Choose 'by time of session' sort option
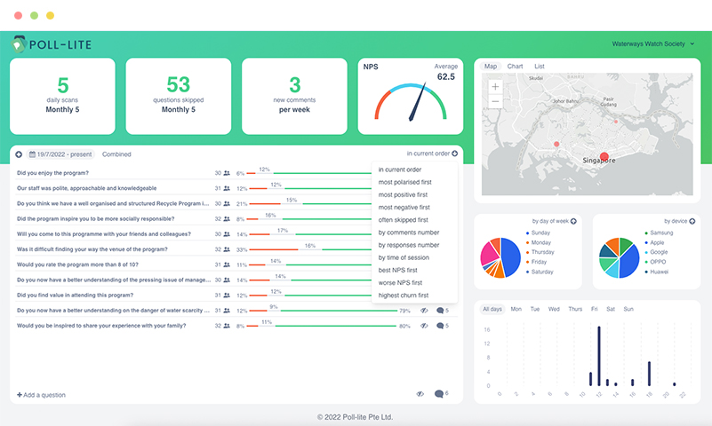Viewport: 712px width, 426px height. tap(404, 257)
